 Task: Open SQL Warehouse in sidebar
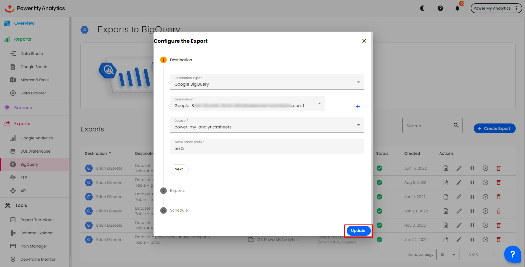(x=35, y=151)
